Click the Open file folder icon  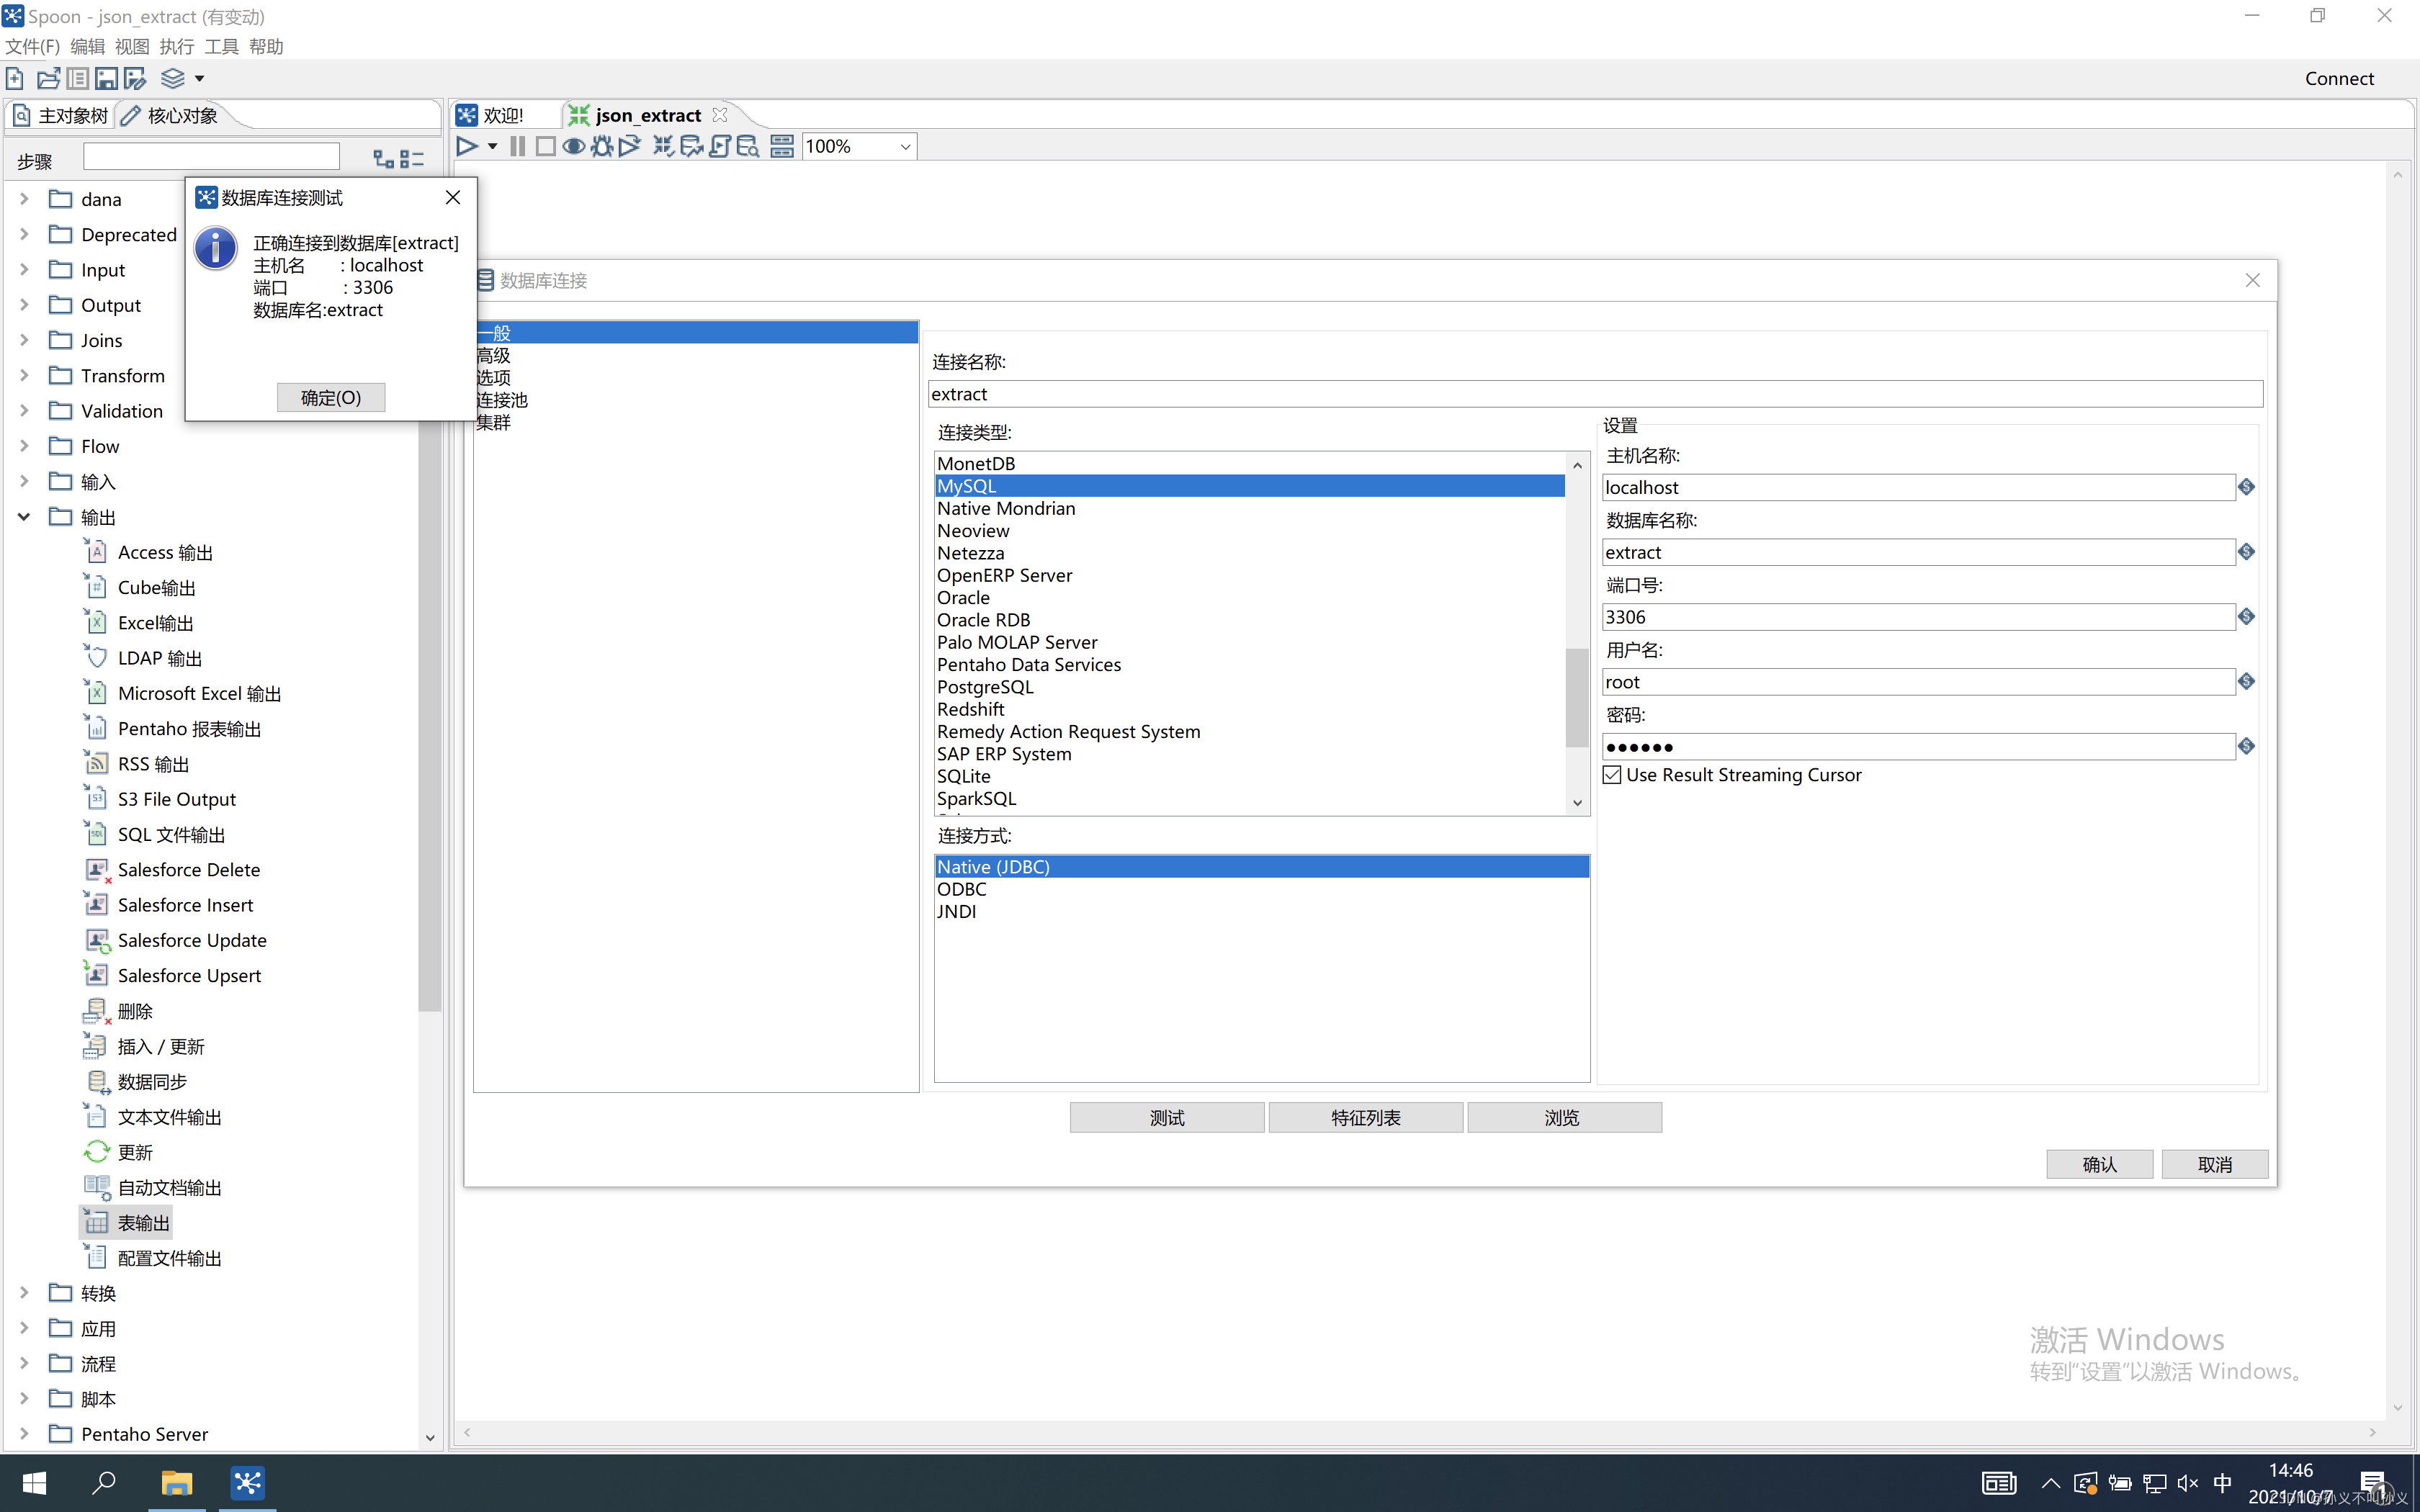click(48, 78)
